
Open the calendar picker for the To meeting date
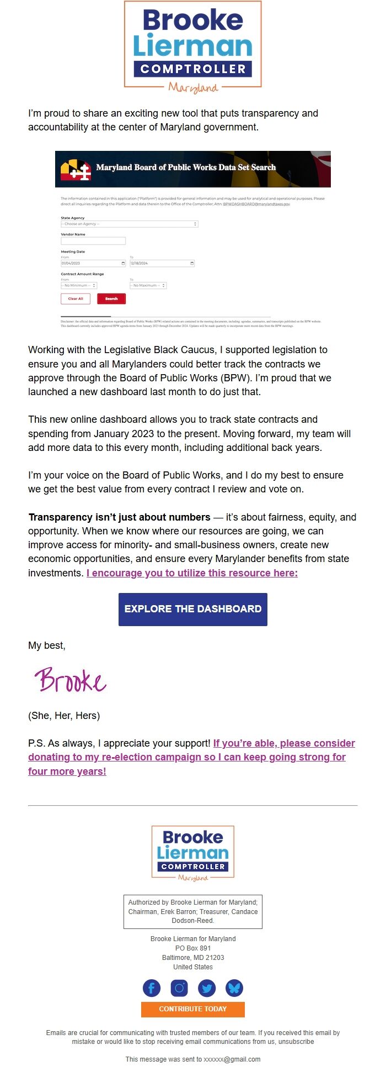pyautogui.click(x=192, y=263)
